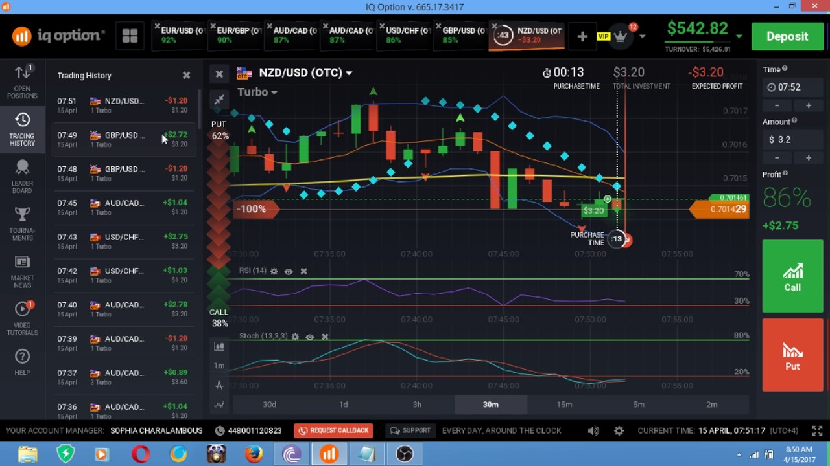Screen dimensions: 830x466
Task: Open the 07:43 USD/CHF trade entry
Action: pyautogui.click(x=123, y=241)
